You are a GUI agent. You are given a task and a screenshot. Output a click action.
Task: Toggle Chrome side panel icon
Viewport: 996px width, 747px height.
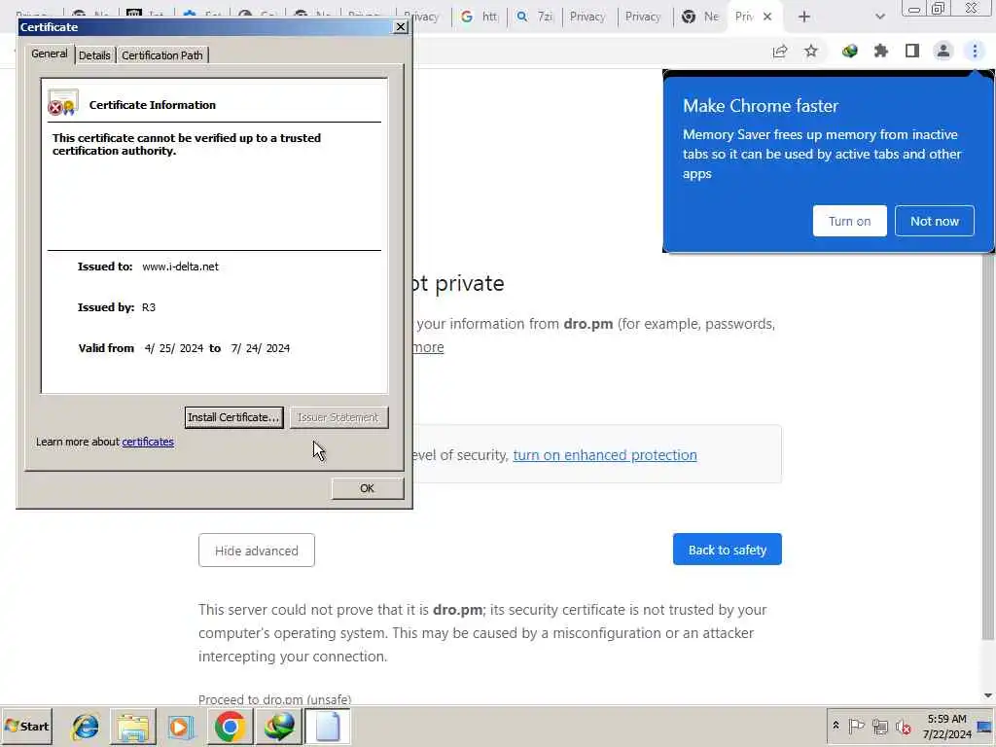(912, 51)
